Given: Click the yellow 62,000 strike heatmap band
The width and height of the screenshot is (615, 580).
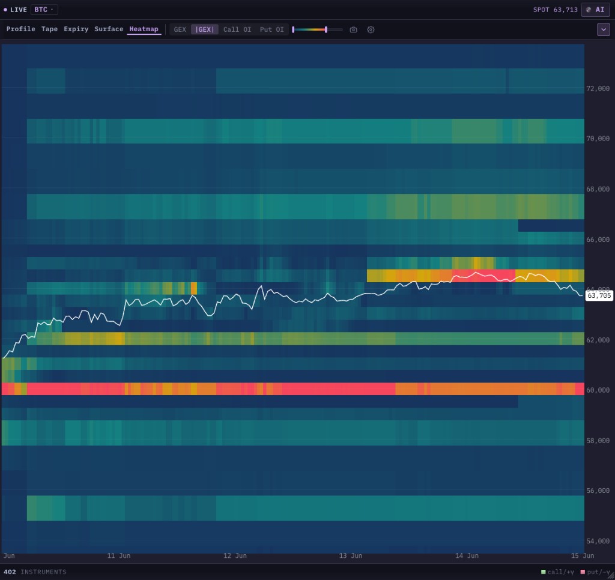Looking at the screenshot, I should point(306,339).
